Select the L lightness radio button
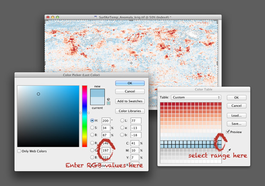The height and width of the screenshot is (186, 265). pyautogui.click(x=122, y=120)
